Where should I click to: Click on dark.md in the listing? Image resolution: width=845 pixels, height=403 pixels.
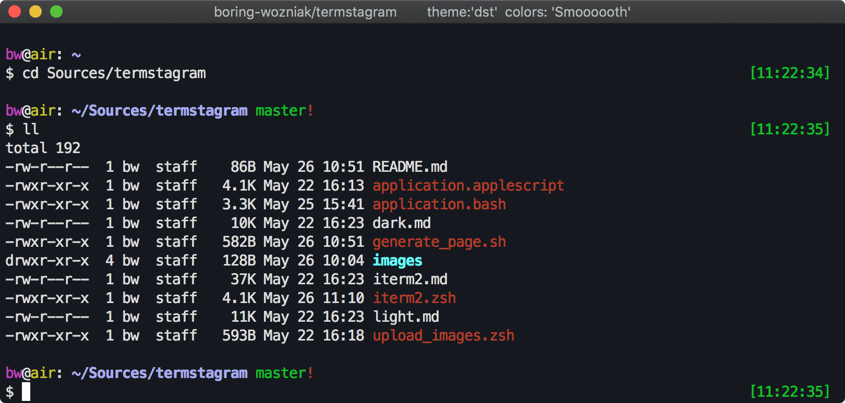(401, 223)
